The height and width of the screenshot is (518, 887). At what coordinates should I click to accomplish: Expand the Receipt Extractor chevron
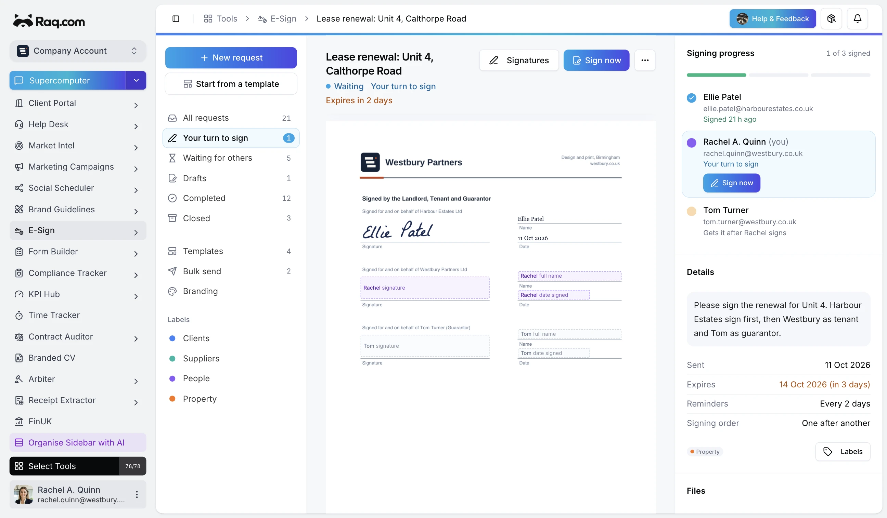136,402
